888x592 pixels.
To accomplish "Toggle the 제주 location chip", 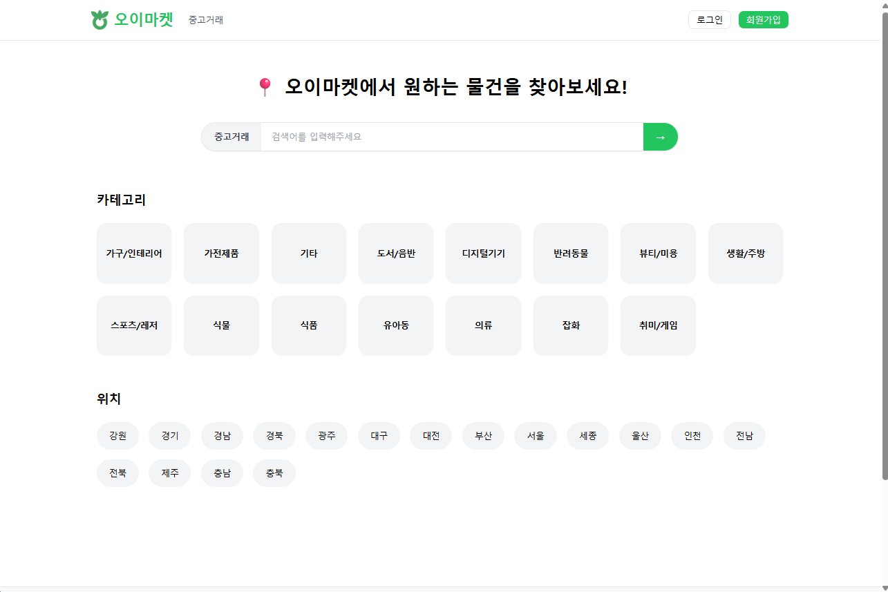I will (x=170, y=473).
